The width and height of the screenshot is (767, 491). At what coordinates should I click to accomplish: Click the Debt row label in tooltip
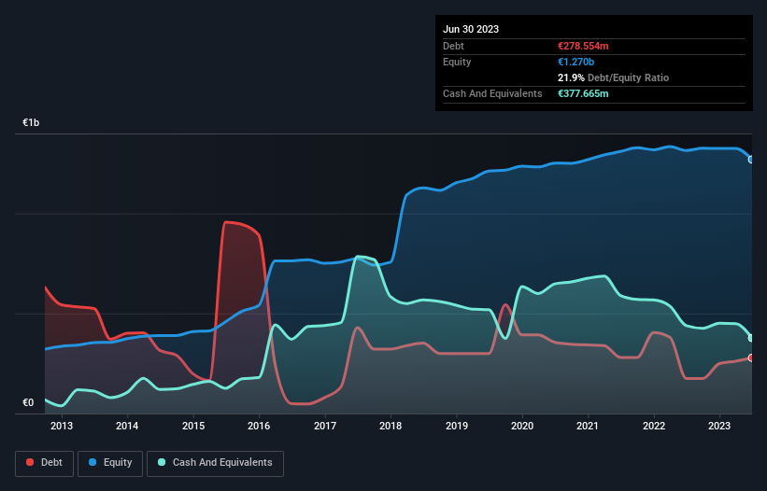(453, 46)
